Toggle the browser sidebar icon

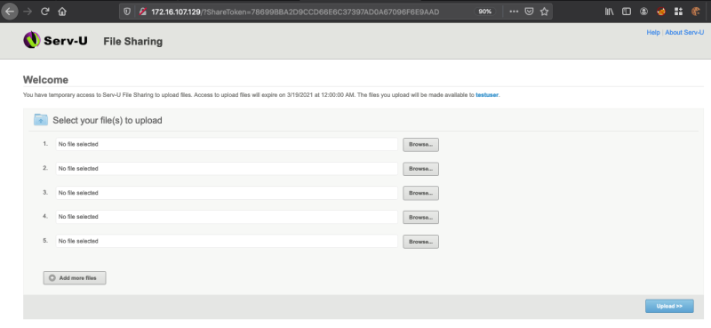[627, 12]
